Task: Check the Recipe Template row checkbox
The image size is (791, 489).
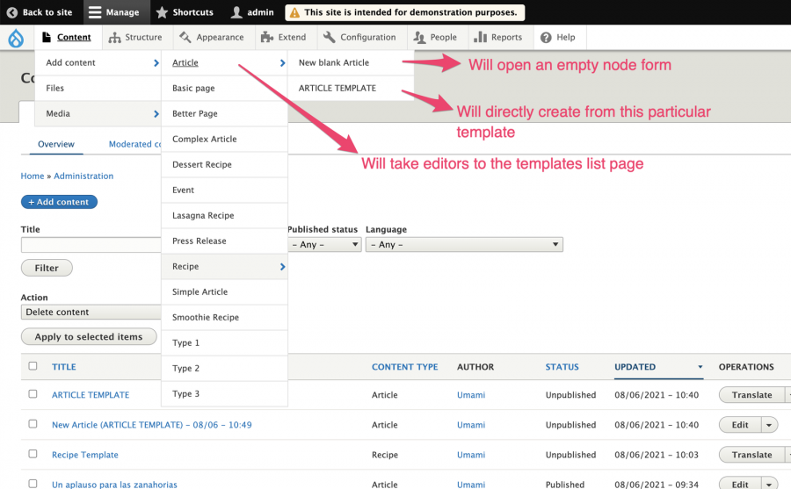Action: (x=33, y=454)
